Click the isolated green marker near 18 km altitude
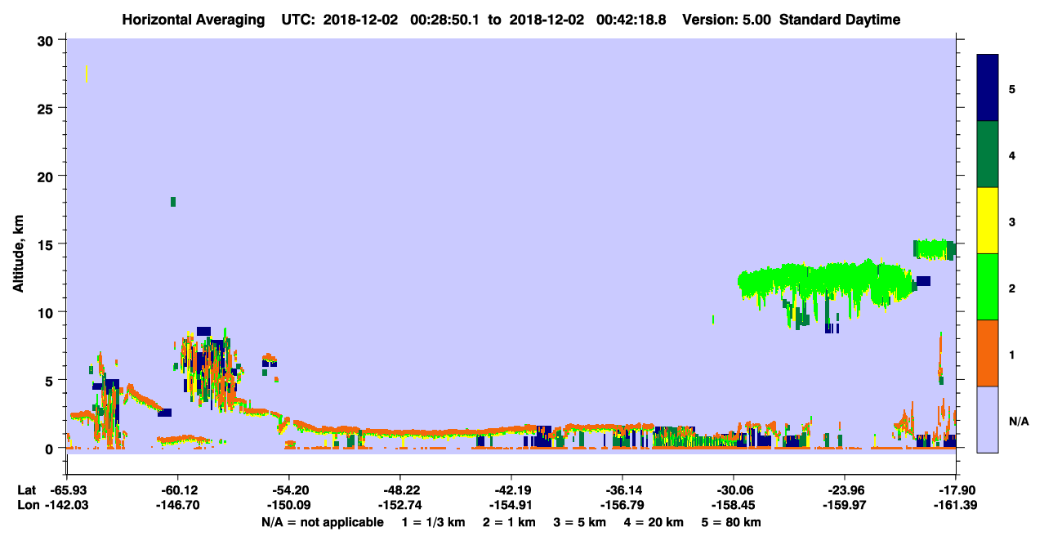 pyautogui.click(x=173, y=202)
